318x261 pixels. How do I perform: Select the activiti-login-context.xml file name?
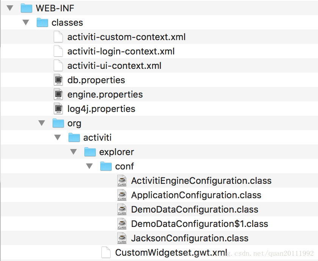121,51
